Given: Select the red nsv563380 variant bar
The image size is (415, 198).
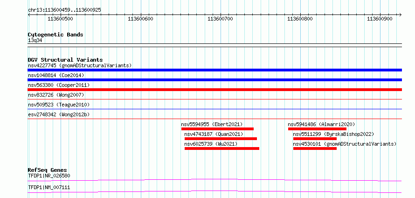Looking at the screenshot, I should (x=214, y=90).
